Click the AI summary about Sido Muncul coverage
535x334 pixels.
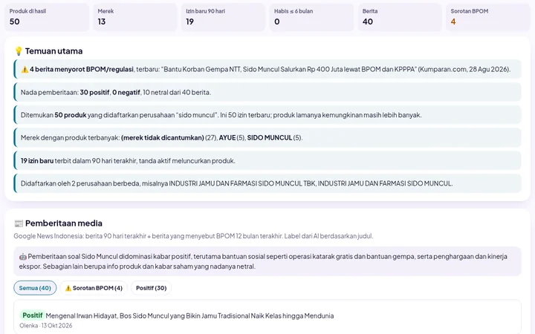tap(267, 261)
